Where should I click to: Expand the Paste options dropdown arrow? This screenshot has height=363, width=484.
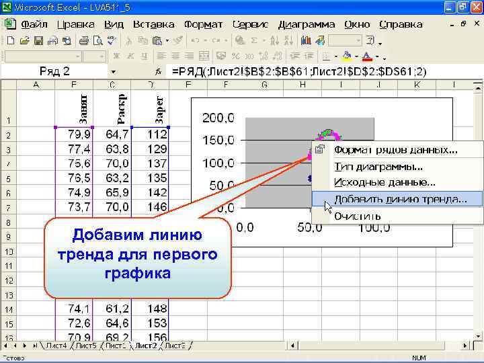pos(167,40)
